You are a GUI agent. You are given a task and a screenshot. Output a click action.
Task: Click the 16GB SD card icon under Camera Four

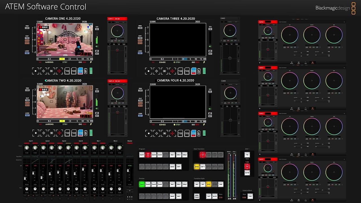coord(187,133)
